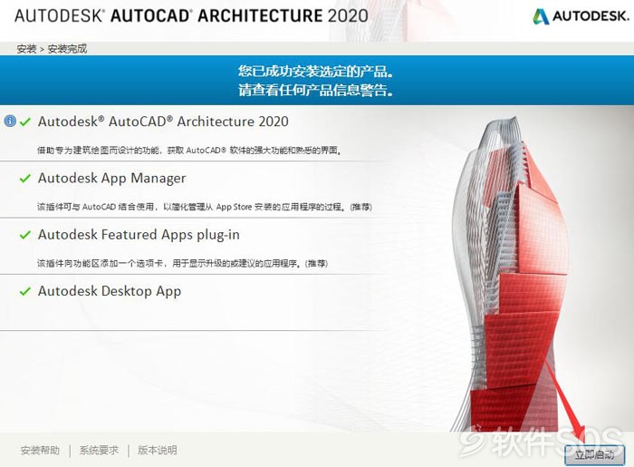Open the 安装帮助 installation help link
Viewport: 634px width, 467px height.
point(40,450)
